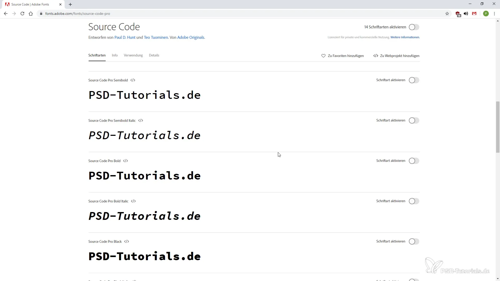Click the embed code icon beside Source Code Pro Bold
Viewport: 500px width, 281px height.
click(x=126, y=161)
